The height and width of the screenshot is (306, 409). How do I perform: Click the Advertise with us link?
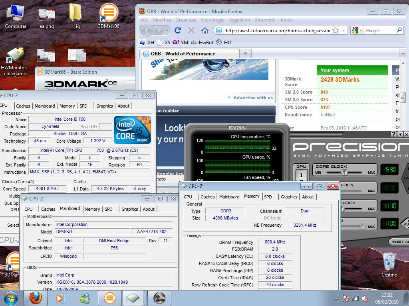253,98
